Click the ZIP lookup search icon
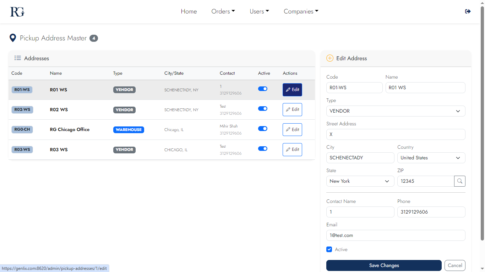 459,181
